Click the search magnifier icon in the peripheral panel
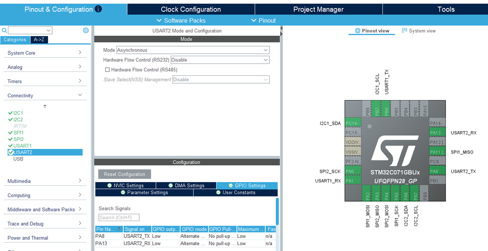The width and height of the screenshot is (488, 251). click(4, 30)
